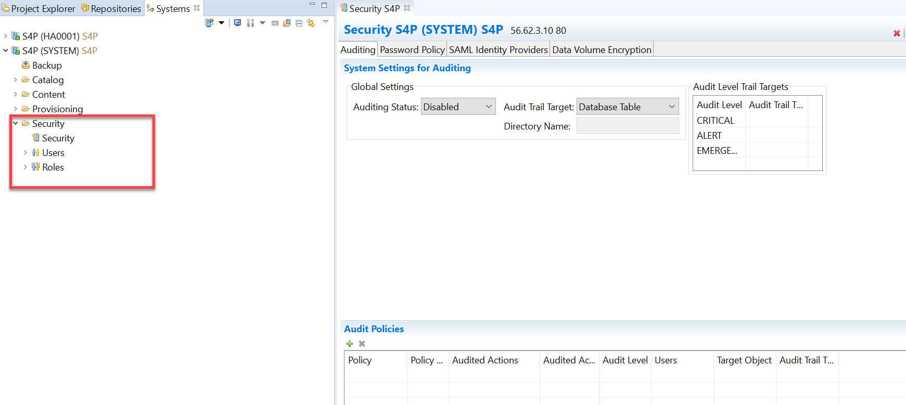The width and height of the screenshot is (906, 405).
Task: Open the SAML Identity Providers tab
Action: (x=499, y=49)
